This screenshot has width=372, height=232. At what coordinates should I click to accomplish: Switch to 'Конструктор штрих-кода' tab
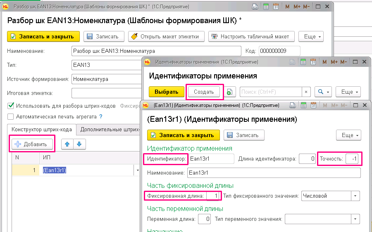coord(41,129)
